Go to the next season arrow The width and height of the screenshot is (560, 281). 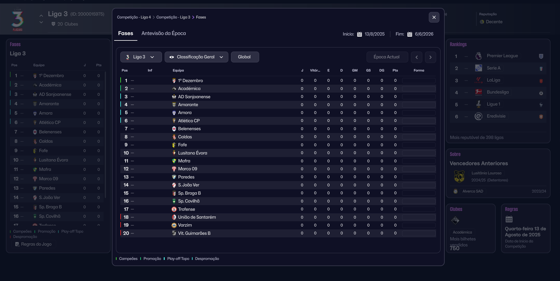click(x=430, y=57)
